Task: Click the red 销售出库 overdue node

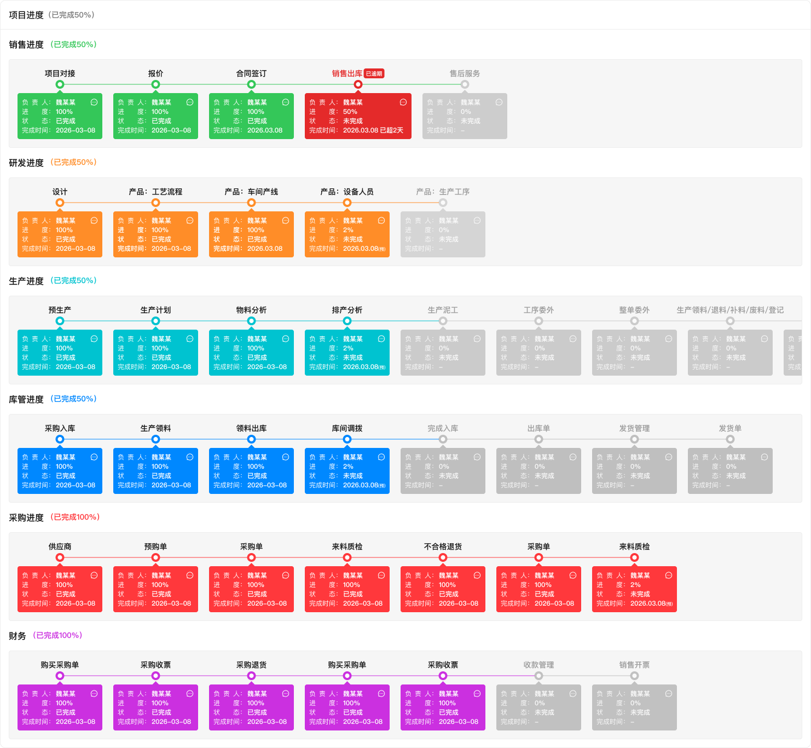Action: pyautogui.click(x=358, y=84)
